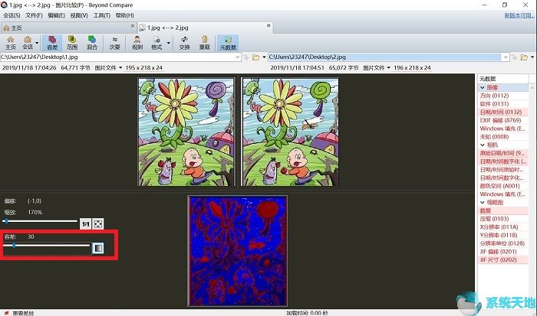The image size is (537, 316).
Task: Collapse the 图像 metadata group
Action: tap(483, 87)
